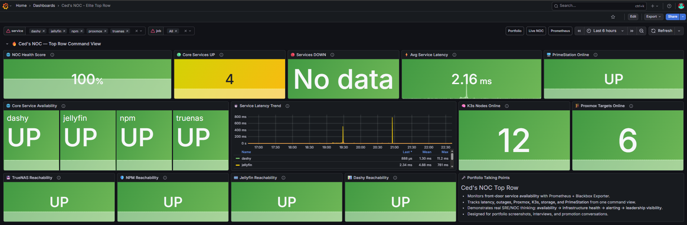Show info for Services DOWN panel
687x225 pixels.
tap(332, 55)
